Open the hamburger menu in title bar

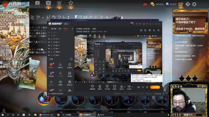point(150,24)
